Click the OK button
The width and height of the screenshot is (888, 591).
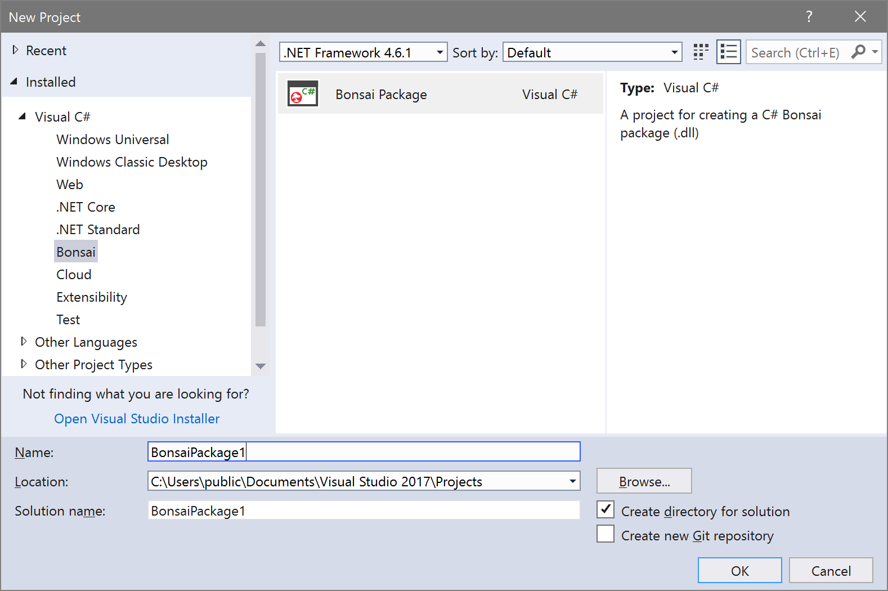coord(739,570)
